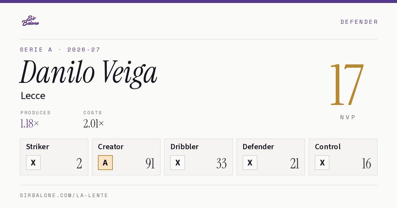
Task: Click the Dribbler X grade badge
Action: click(x=178, y=162)
